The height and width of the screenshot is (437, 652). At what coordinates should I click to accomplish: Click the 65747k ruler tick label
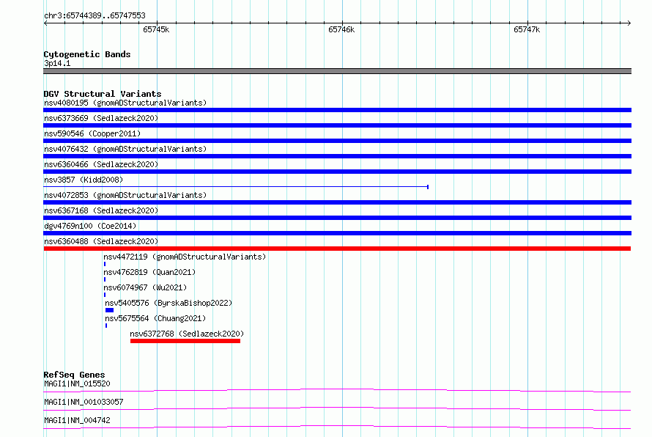click(527, 29)
